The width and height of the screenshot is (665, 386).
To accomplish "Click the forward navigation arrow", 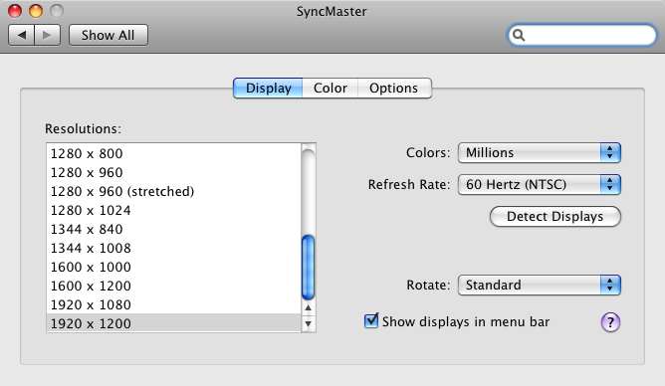I will 47,35.
